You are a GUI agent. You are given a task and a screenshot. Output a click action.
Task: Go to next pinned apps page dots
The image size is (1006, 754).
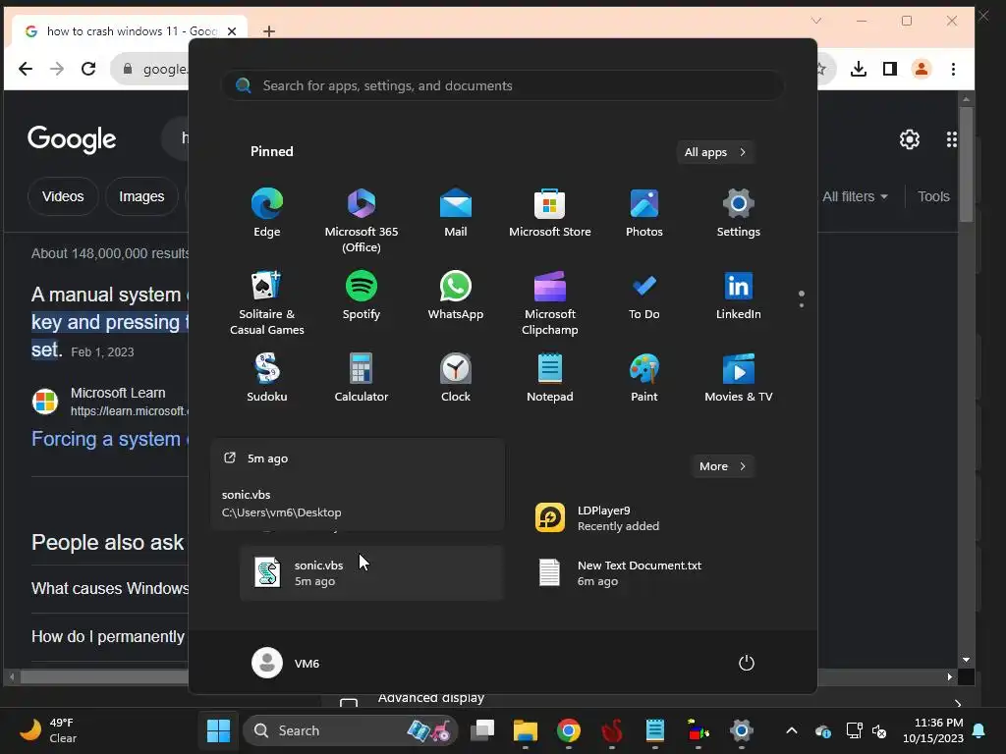(802, 299)
